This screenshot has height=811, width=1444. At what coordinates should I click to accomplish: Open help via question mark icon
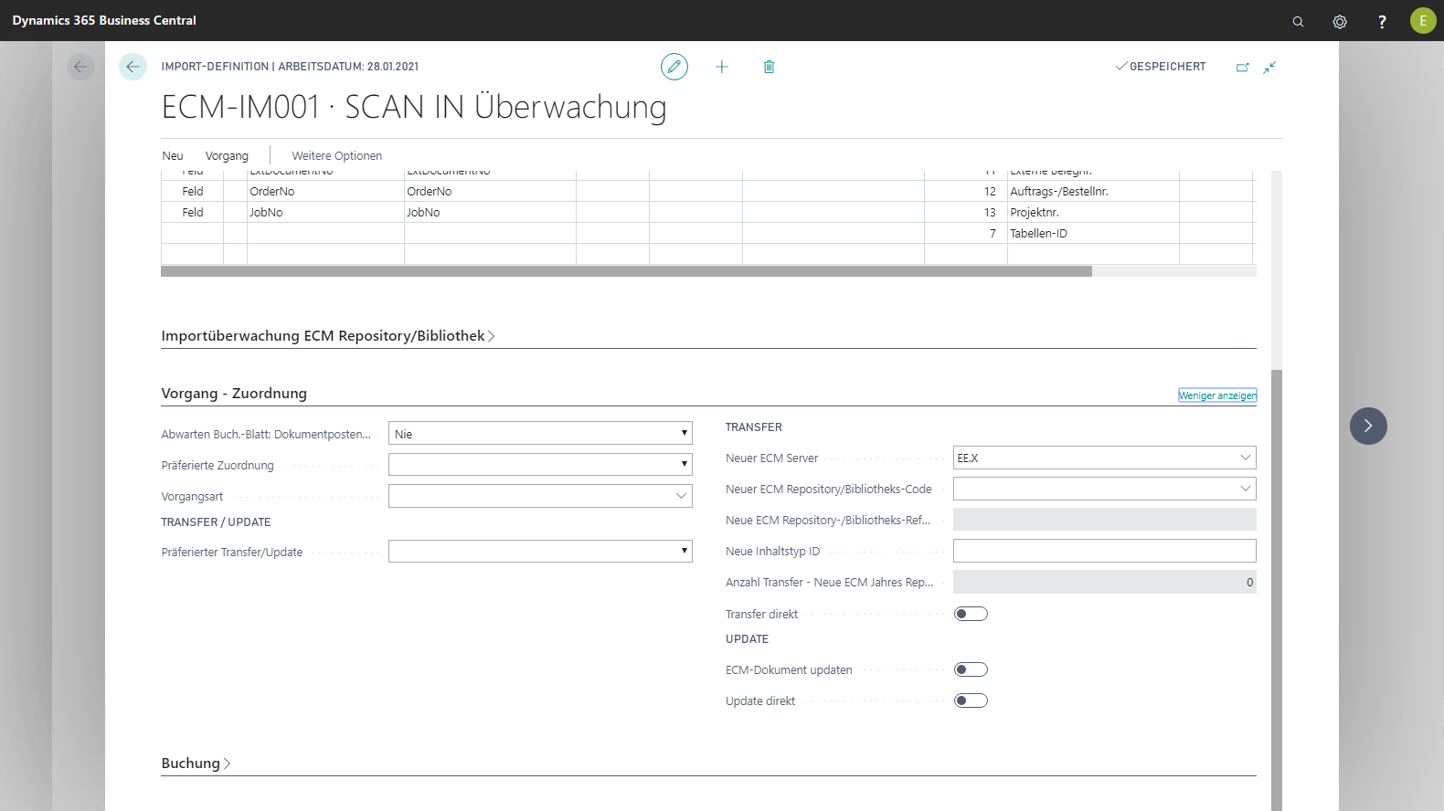1382,21
